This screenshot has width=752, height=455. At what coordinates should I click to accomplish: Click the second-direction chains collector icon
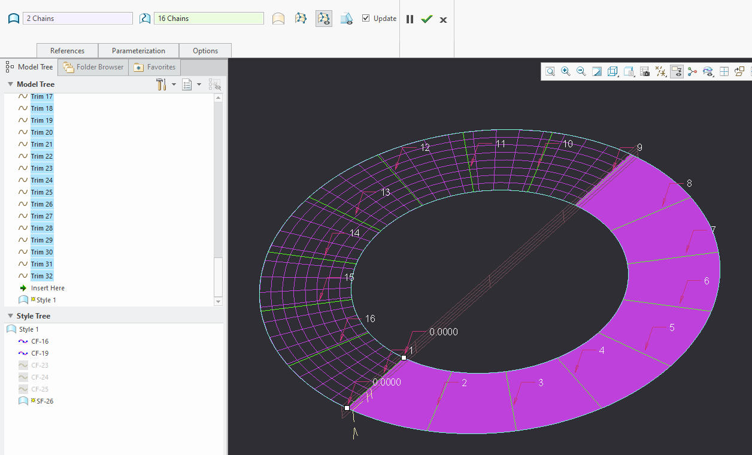pos(144,18)
